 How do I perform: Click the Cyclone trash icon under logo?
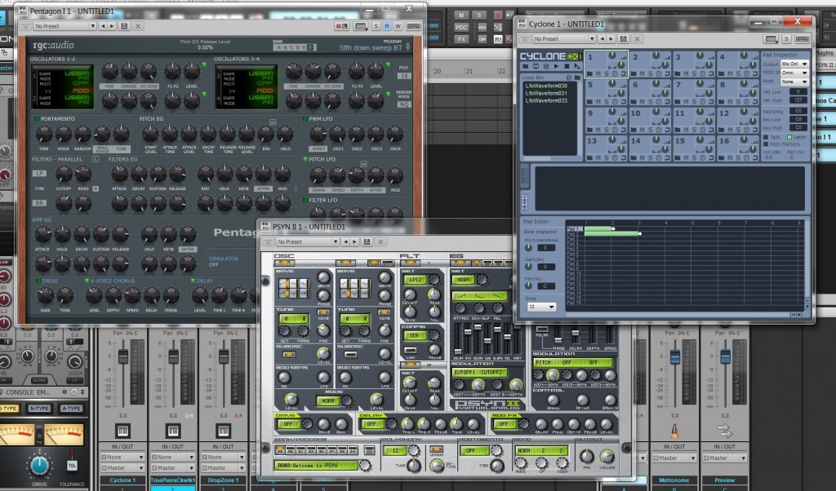[546, 67]
